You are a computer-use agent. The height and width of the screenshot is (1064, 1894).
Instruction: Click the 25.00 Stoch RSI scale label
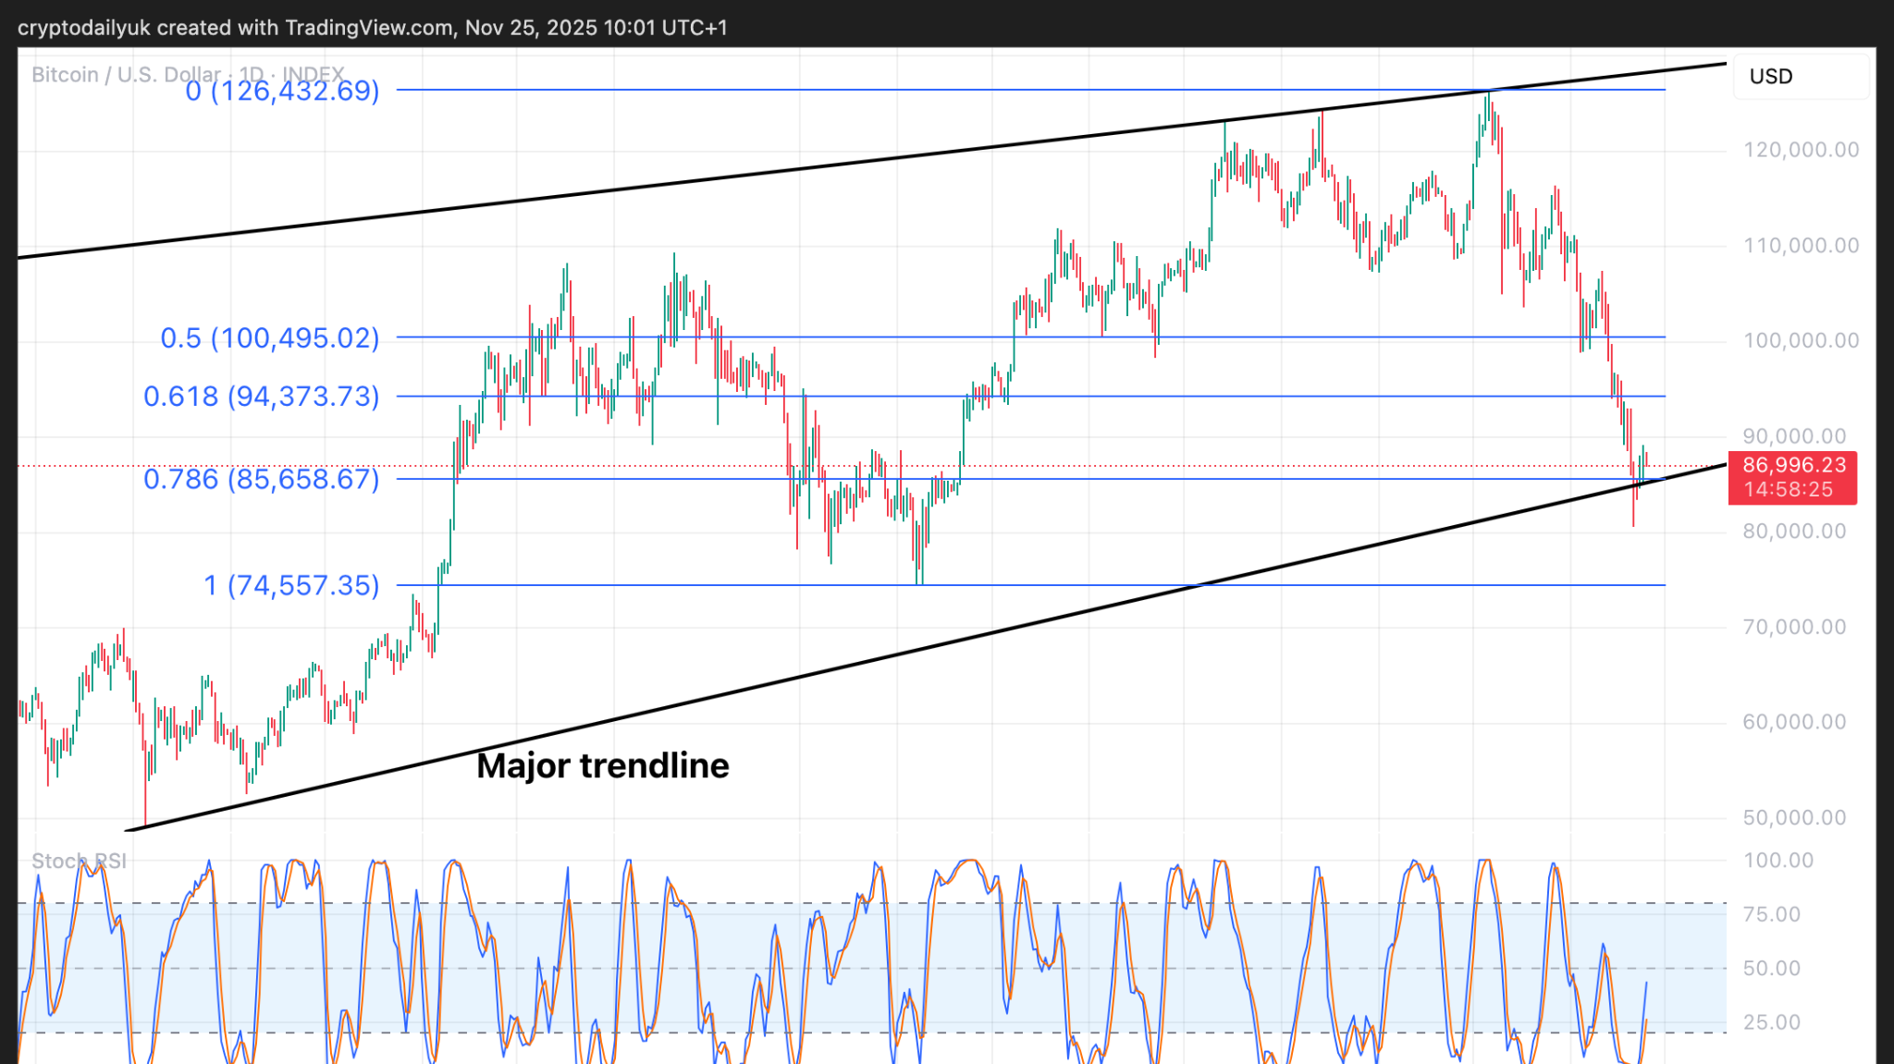[1771, 1022]
